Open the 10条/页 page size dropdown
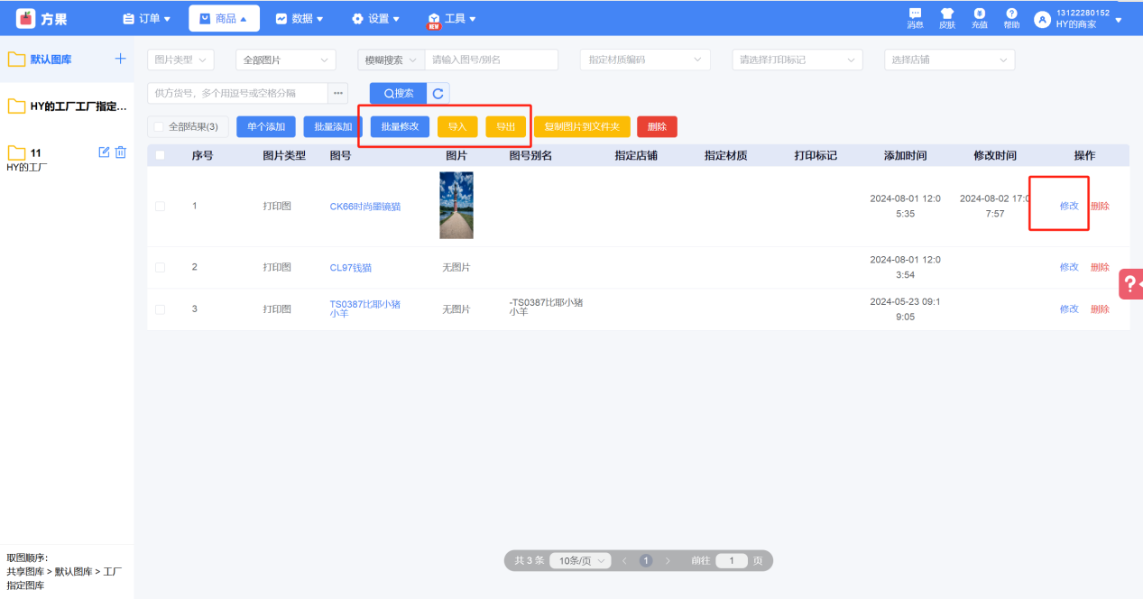 [x=580, y=560]
